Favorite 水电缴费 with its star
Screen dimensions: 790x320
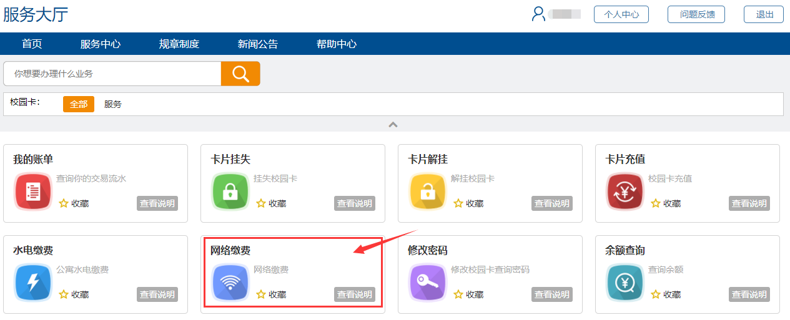(63, 294)
